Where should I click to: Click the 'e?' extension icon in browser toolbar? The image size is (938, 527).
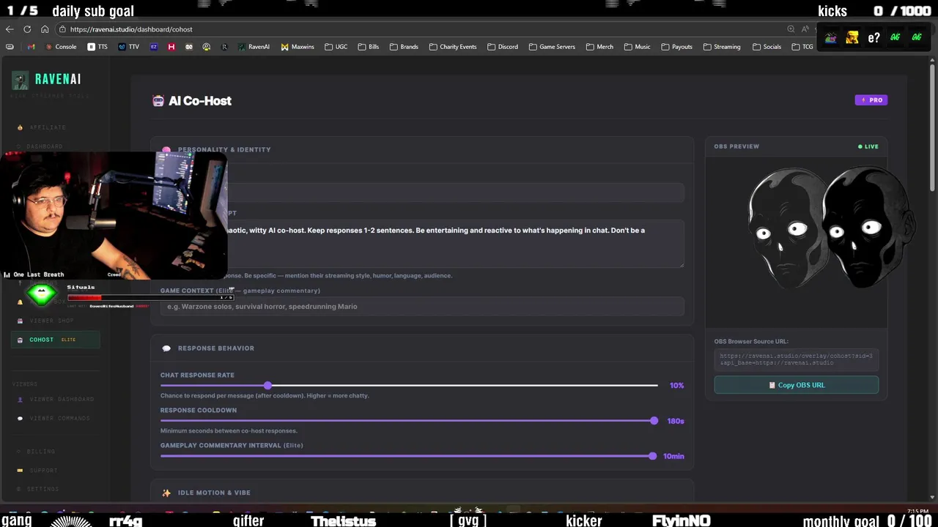tap(874, 37)
